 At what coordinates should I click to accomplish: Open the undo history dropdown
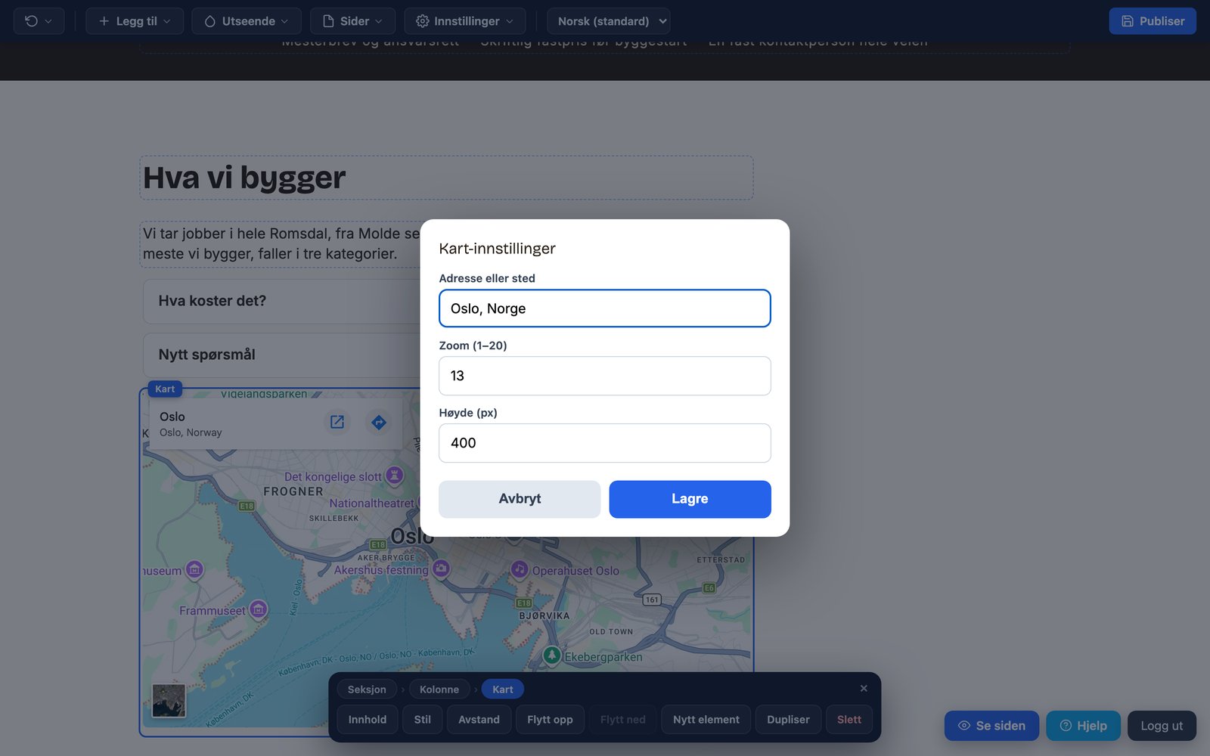[39, 21]
